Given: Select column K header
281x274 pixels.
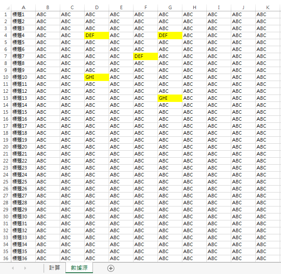Looking at the screenshot, I should [x=267, y=7].
